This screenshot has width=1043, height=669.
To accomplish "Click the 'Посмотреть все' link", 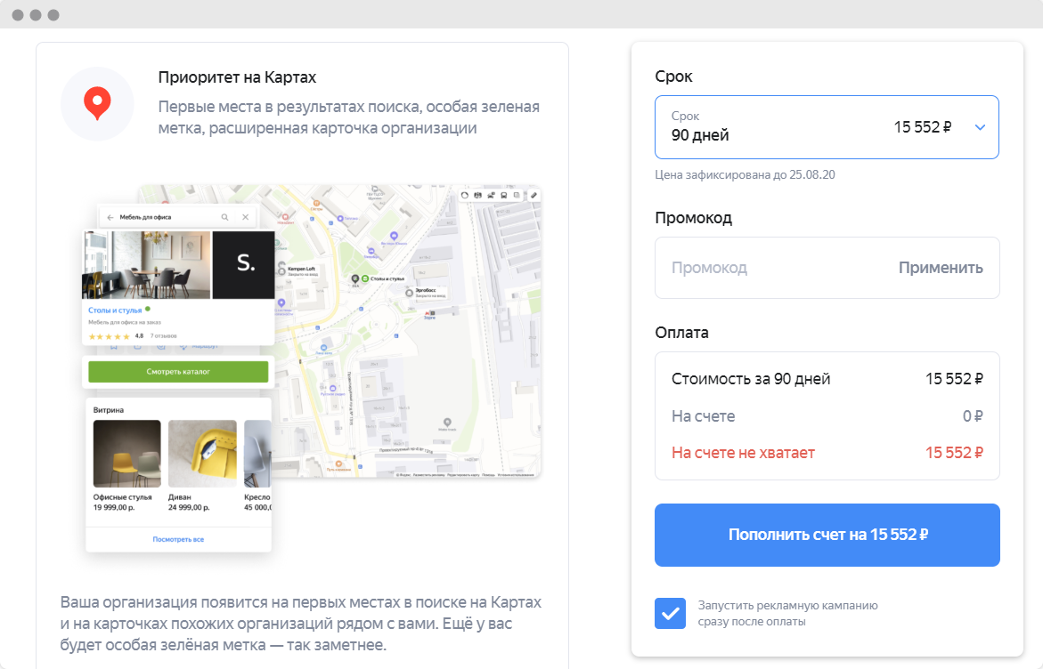I will [x=178, y=539].
